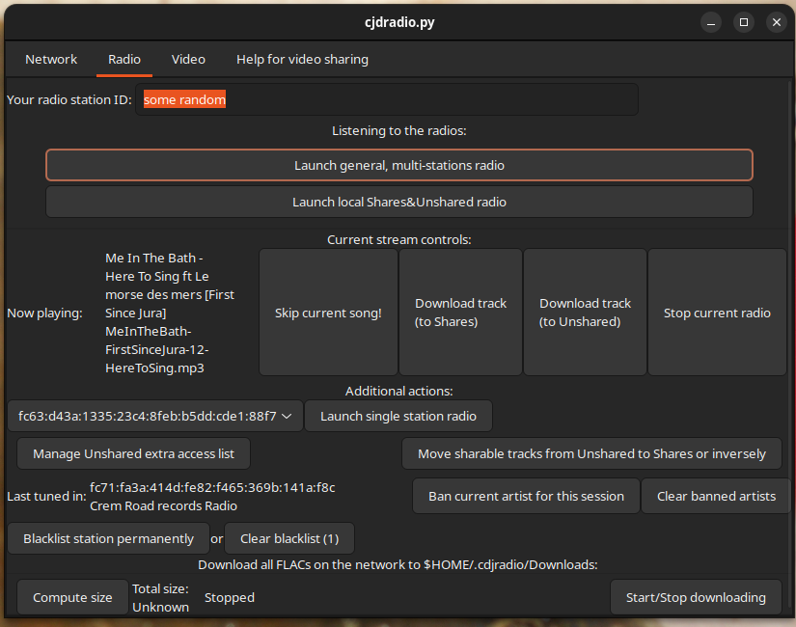Viewport: 796px width, 627px height.
Task: Launch local Shares&Unshared radio
Action: (x=398, y=202)
